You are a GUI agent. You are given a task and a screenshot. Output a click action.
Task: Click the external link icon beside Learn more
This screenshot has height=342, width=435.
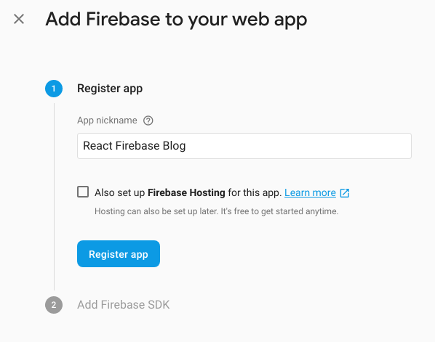(345, 192)
